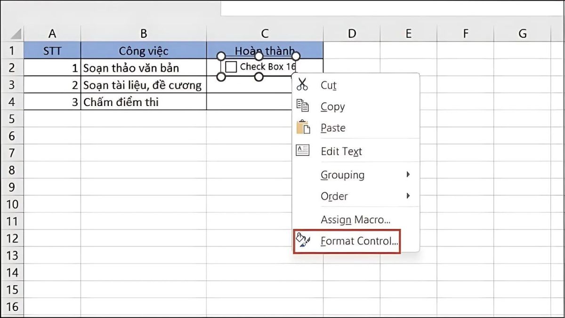Select row 5 header
This screenshot has height=318, width=565.
tap(12, 119)
